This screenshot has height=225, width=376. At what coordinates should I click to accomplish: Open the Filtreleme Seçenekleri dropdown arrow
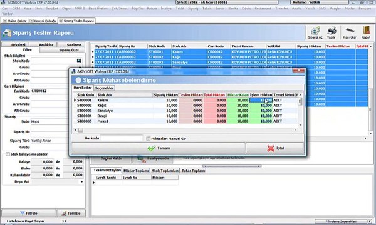[370, 221]
